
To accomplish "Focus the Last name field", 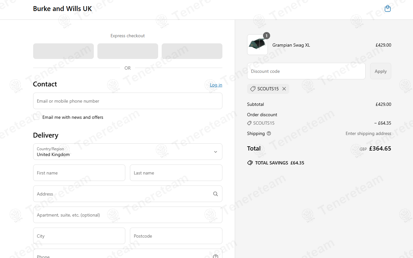I will 176,173.
